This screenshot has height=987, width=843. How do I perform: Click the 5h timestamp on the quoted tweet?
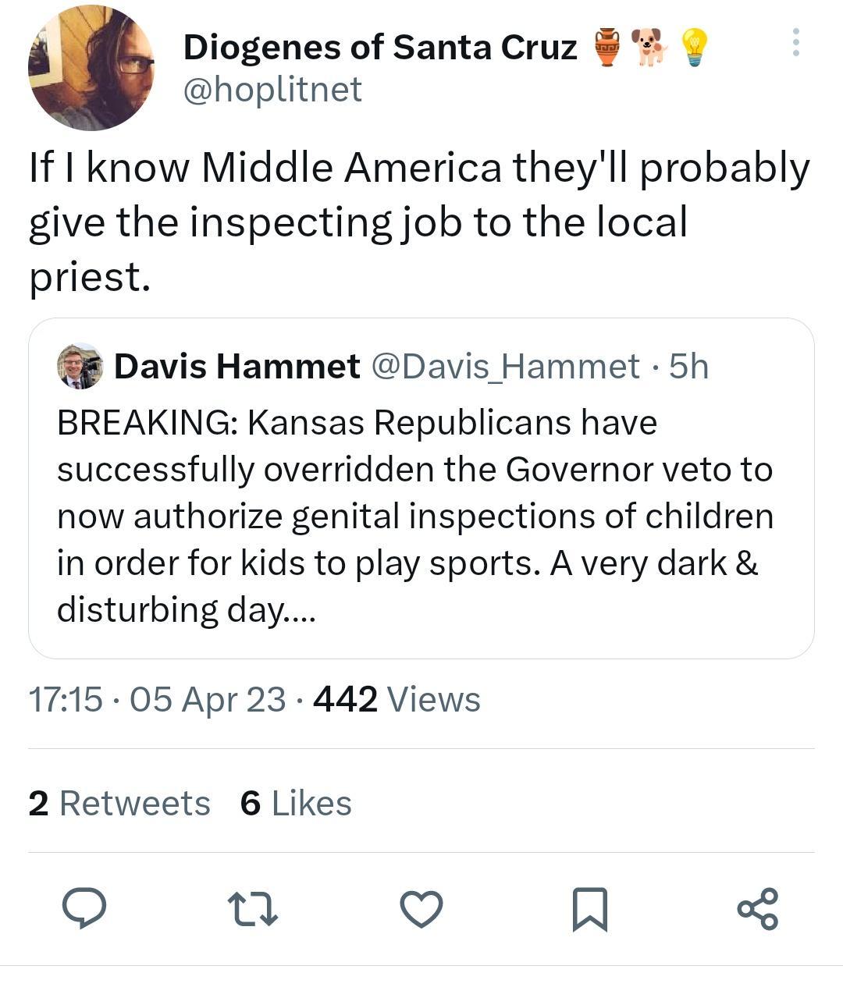pos(692,367)
